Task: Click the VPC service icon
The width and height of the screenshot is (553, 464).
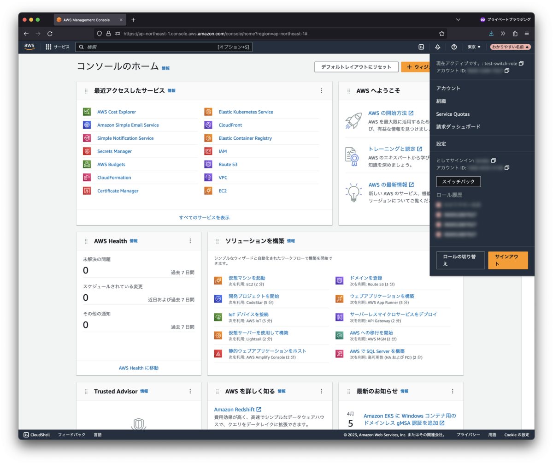Action: [x=208, y=178]
